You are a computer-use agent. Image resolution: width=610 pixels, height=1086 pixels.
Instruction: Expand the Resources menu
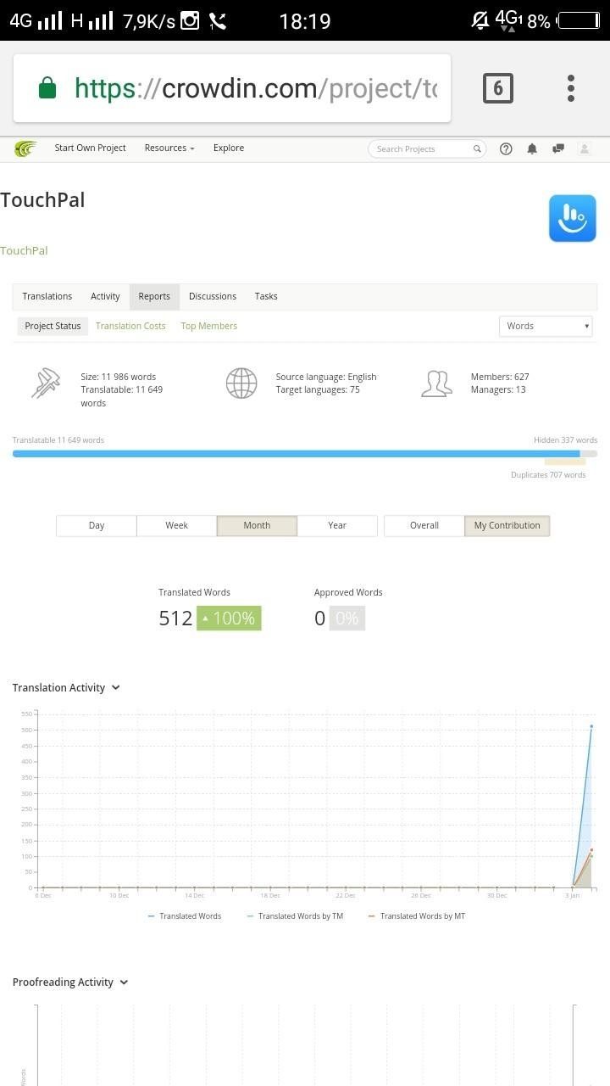coord(169,148)
